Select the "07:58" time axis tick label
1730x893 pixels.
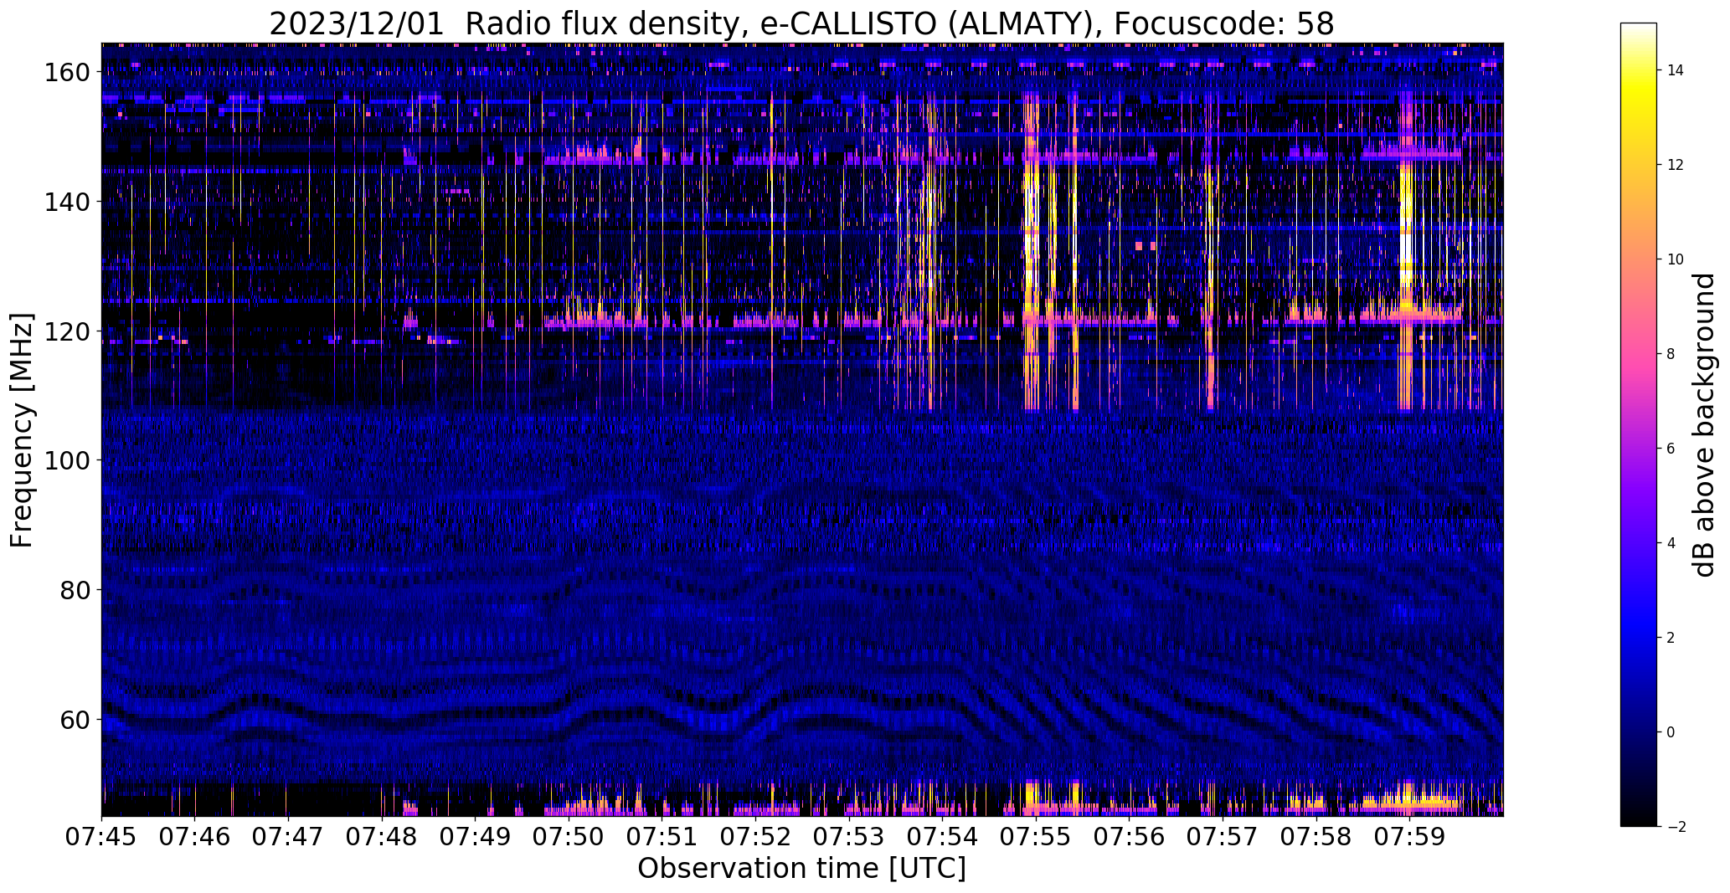(1316, 836)
